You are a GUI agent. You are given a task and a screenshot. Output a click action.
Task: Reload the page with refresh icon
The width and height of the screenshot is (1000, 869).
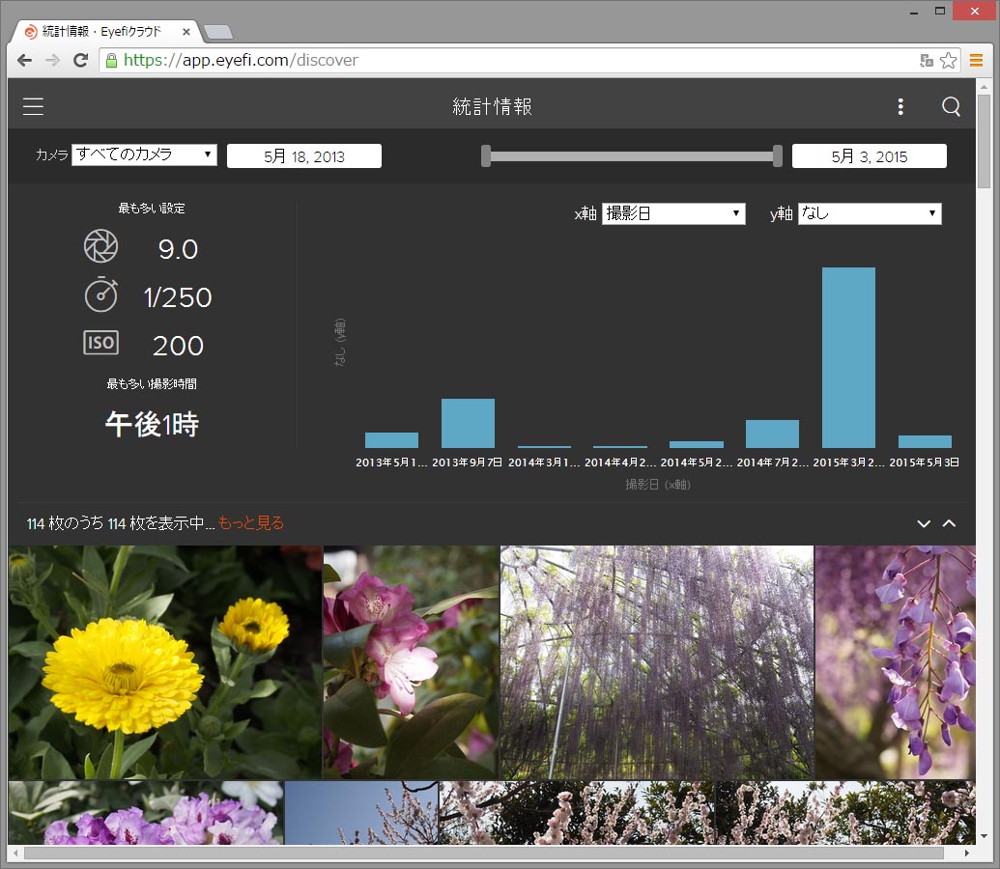point(80,61)
